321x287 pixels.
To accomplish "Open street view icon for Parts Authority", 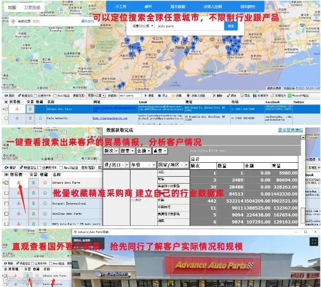I will click(x=30, y=118).
